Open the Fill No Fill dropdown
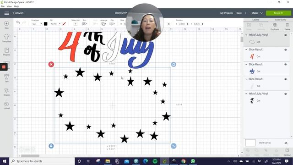 tap(55, 24)
